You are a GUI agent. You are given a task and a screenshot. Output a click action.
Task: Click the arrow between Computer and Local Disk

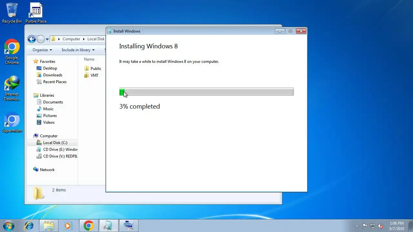point(84,39)
